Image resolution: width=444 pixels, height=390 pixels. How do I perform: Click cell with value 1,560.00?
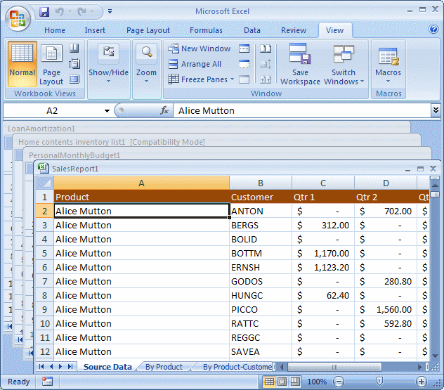coord(386,310)
